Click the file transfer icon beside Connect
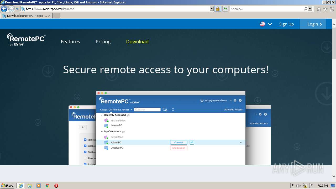336x189 pixels. click(x=192, y=143)
